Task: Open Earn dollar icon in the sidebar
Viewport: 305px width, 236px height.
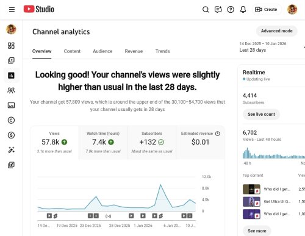Action: point(11,135)
